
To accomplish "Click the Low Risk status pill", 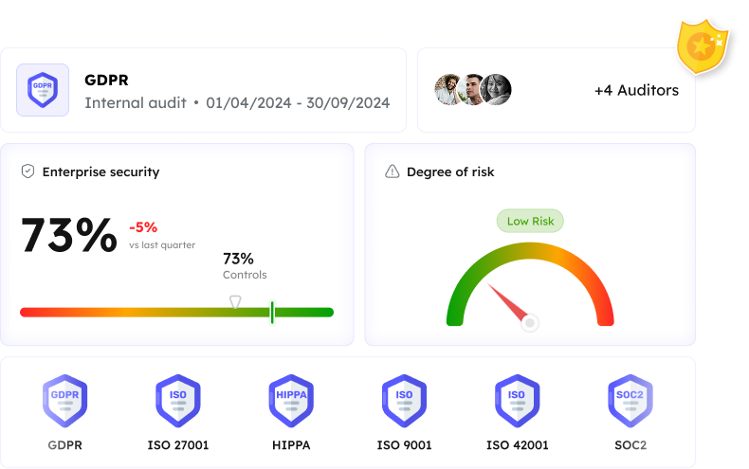I will click(x=530, y=221).
